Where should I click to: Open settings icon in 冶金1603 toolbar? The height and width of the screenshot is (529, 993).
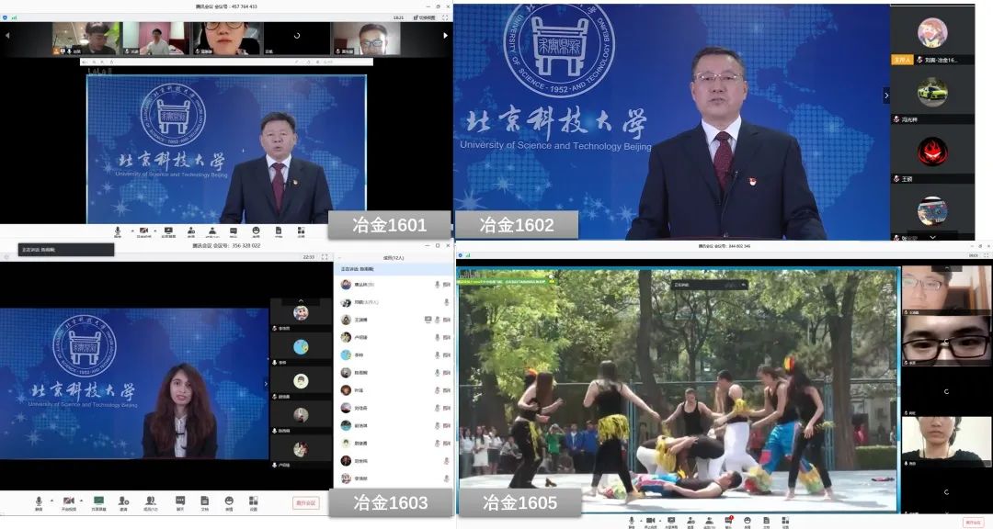253,501
